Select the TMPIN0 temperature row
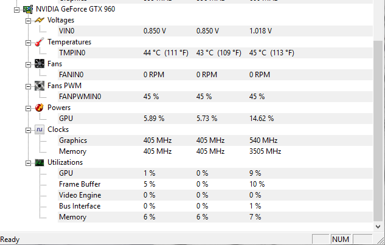The width and height of the screenshot is (385, 245). (x=215, y=53)
